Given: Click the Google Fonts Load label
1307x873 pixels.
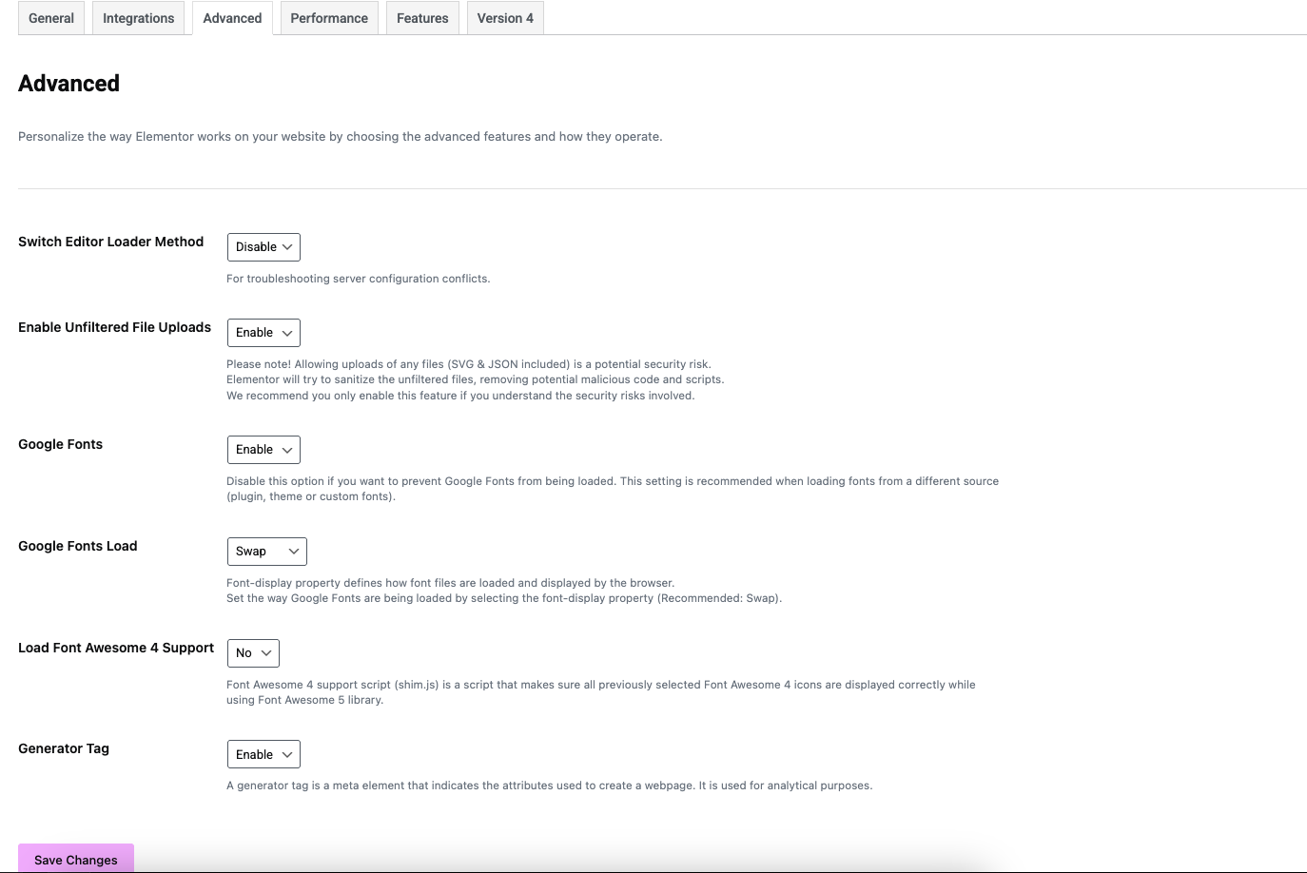Looking at the screenshot, I should point(77,546).
